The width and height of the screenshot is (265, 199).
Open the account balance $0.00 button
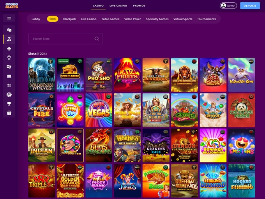pyautogui.click(x=228, y=5)
